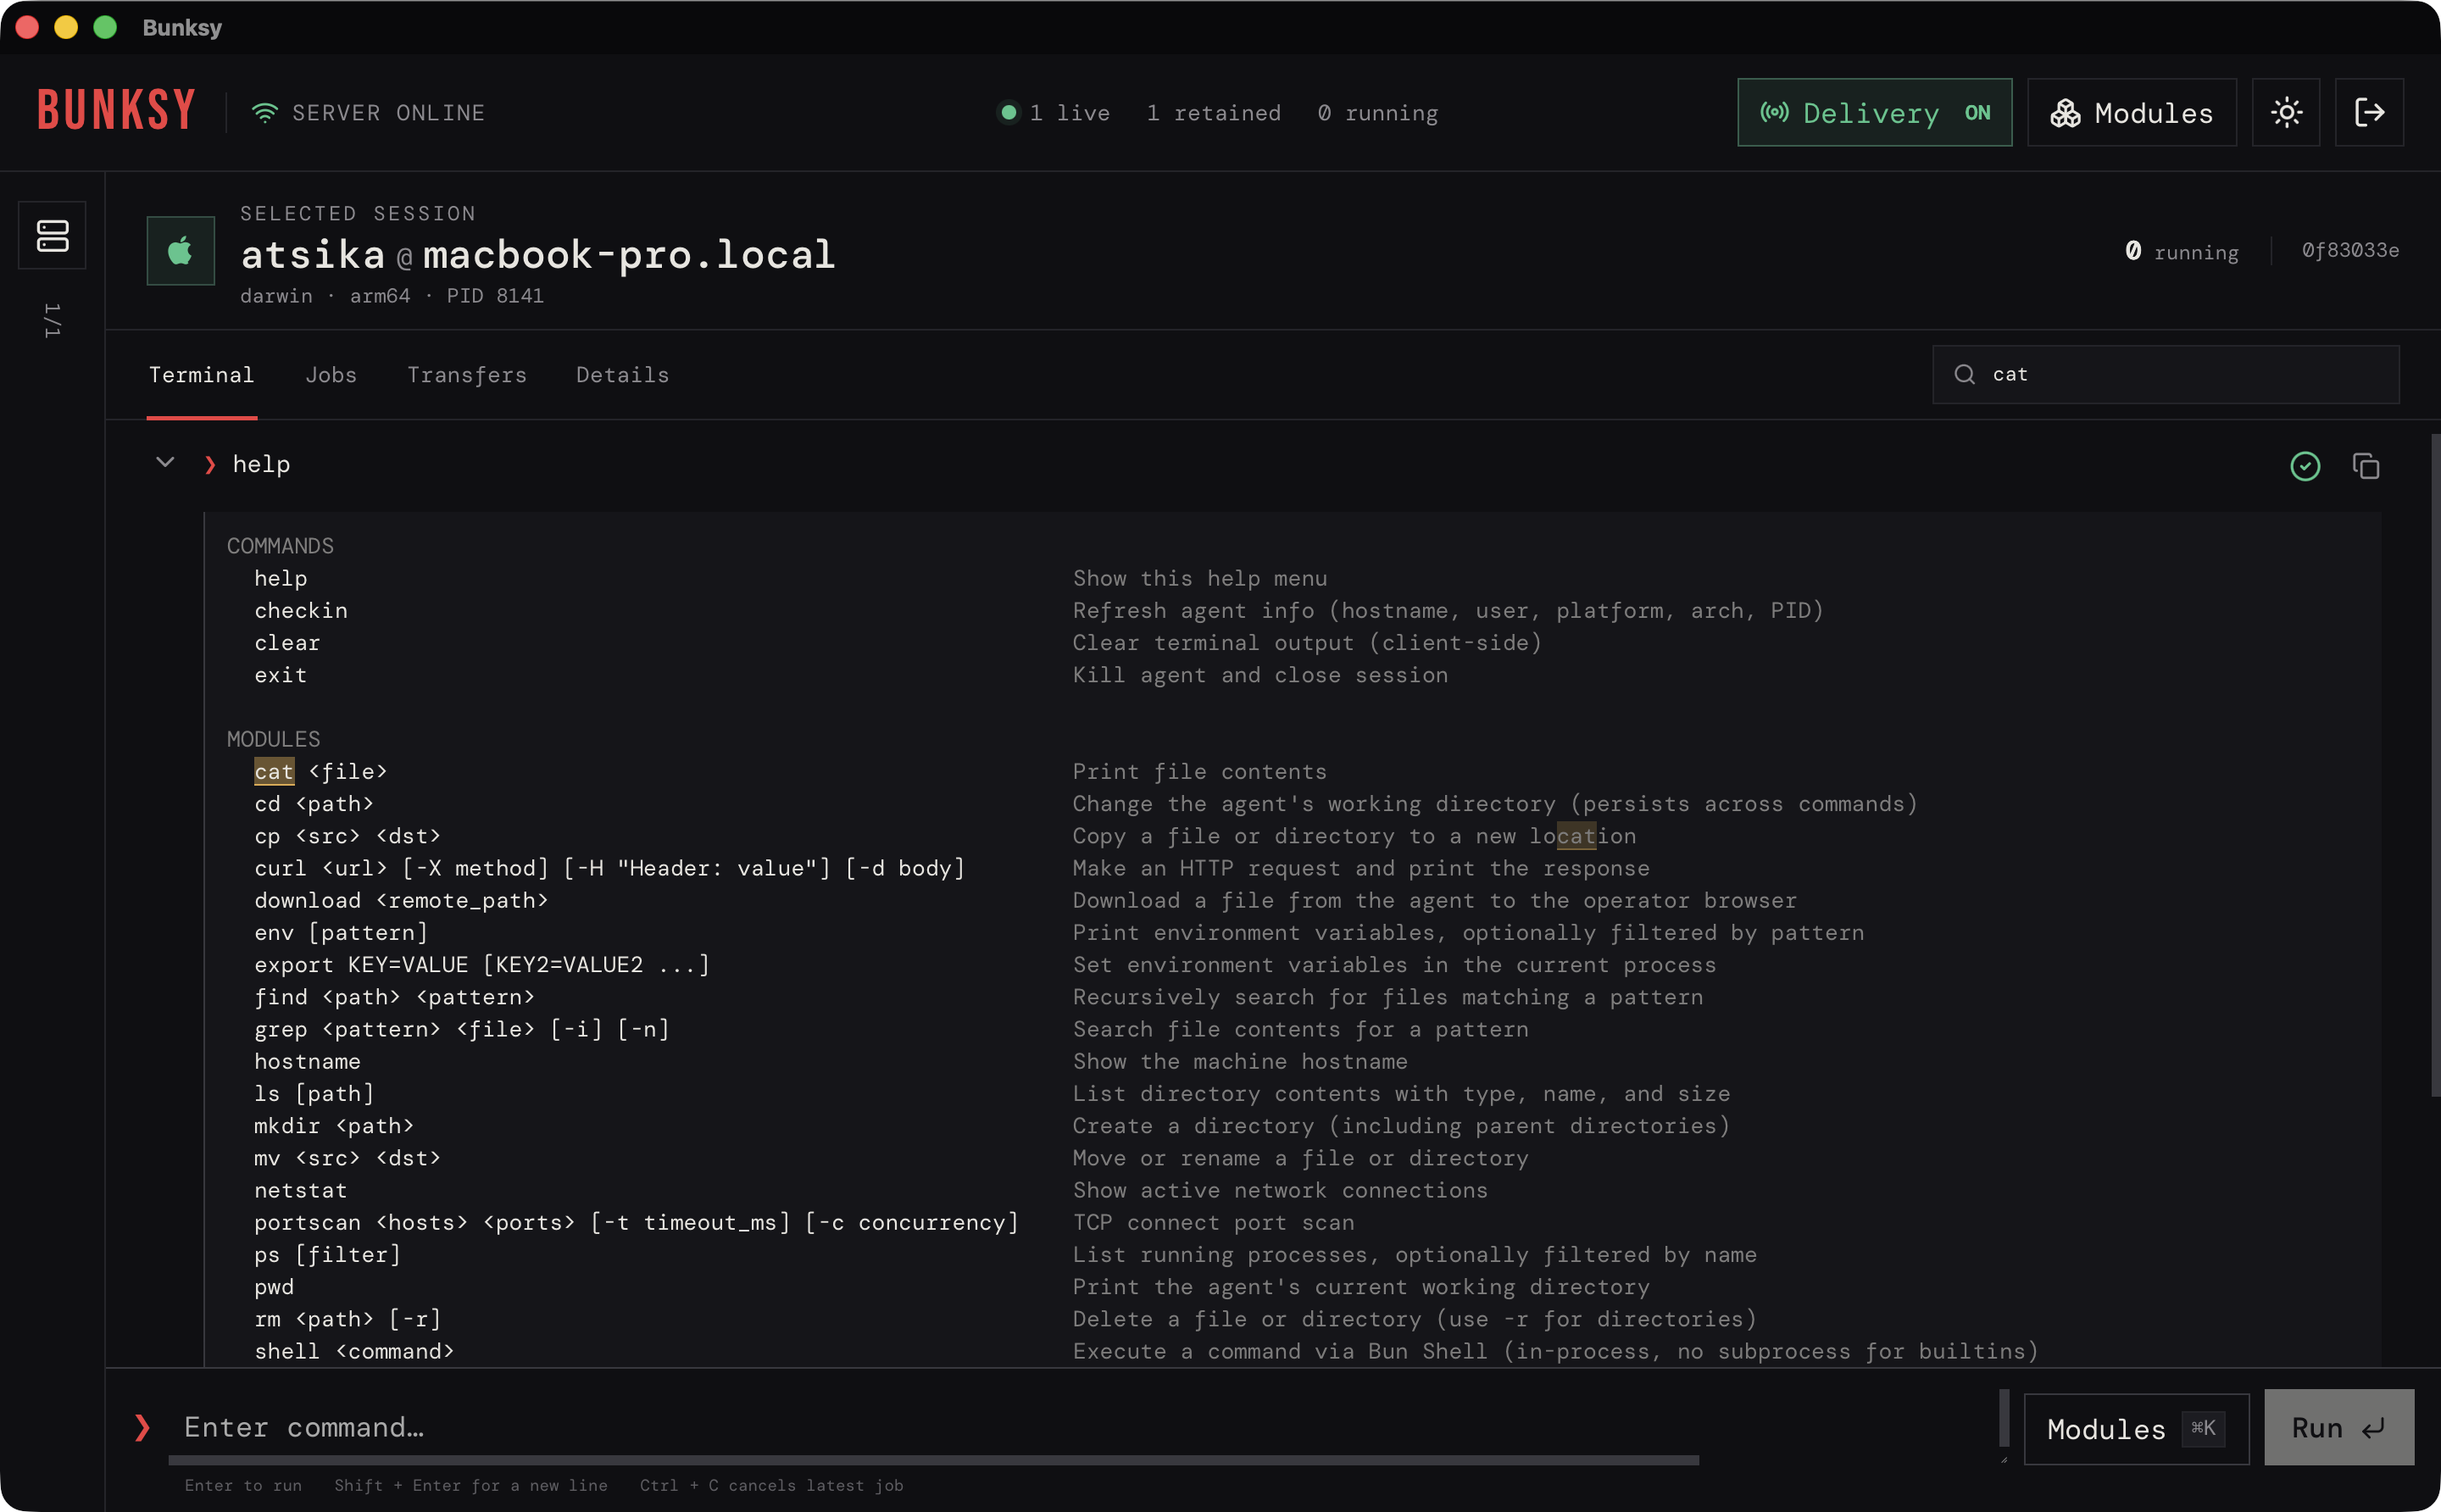This screenshot has height=1512, width=2441.
Task: Click the cp <src> <dst> module line
Action: point(347,836)
